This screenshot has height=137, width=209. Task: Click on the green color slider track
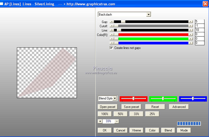tap(151, 39)
